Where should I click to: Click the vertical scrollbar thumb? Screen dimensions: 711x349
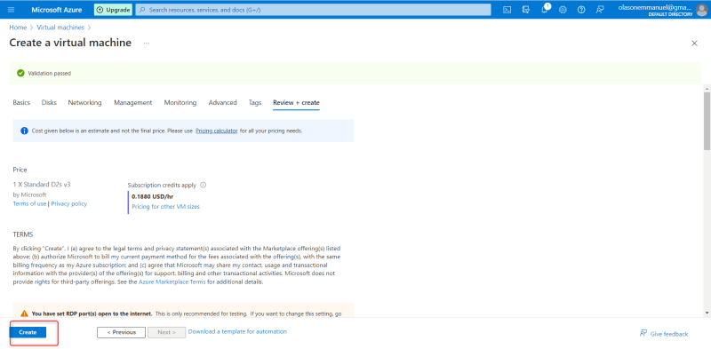[707, 120]
